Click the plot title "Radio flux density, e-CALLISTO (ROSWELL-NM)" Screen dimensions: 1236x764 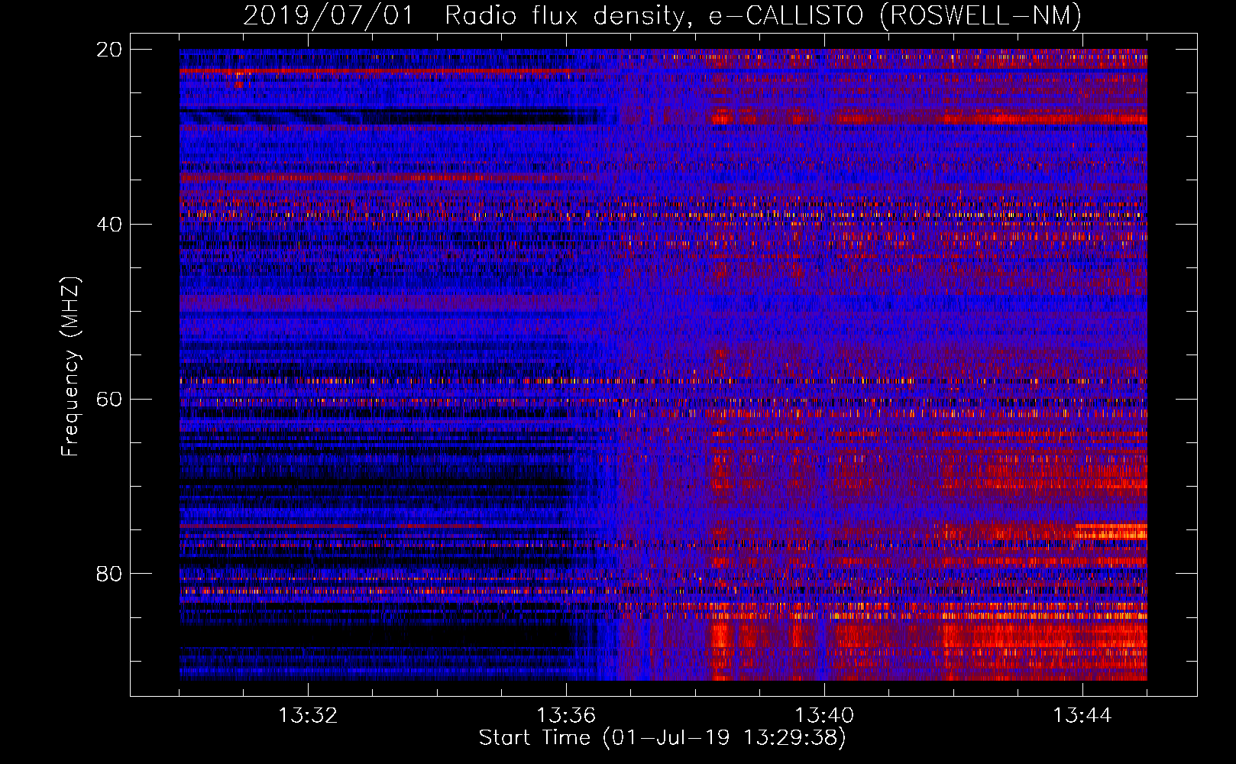763,15
